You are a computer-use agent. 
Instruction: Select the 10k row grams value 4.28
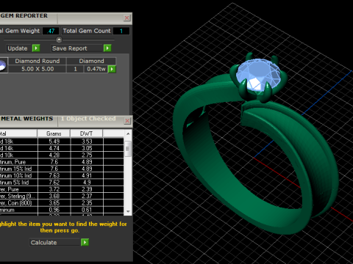point(54,155)
